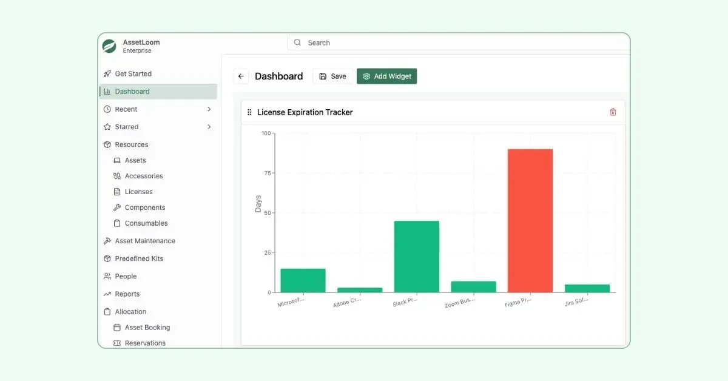Expand the Starred submenu chevron

tap(209, 127)
